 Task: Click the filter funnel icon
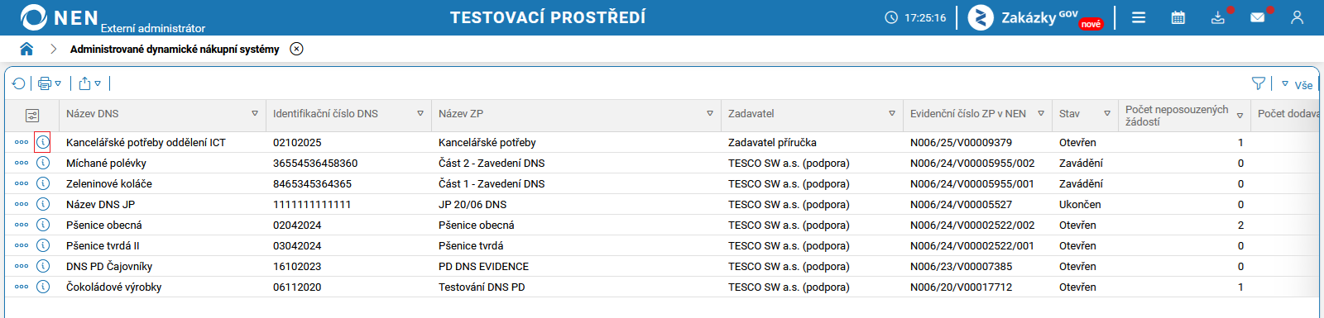point(1258,83)
